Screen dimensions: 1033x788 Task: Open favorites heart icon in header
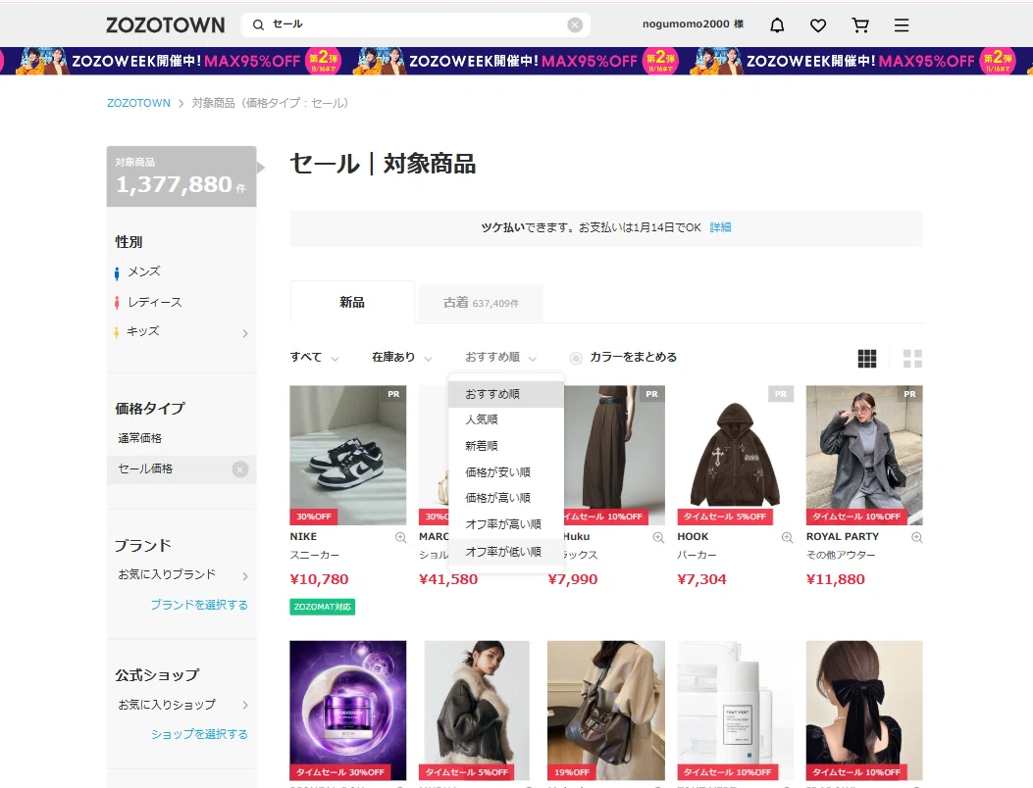point(818,25)
